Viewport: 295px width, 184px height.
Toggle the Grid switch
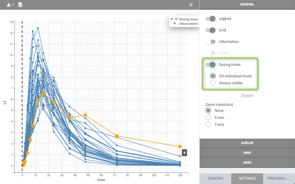210,30
